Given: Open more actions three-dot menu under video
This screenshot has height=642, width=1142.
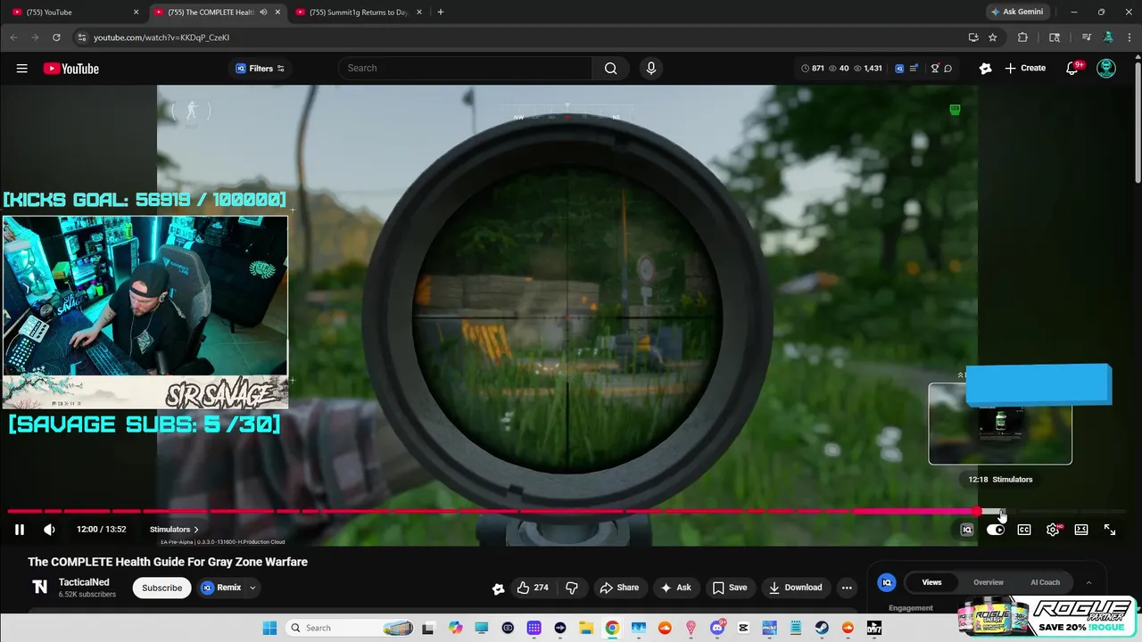Looking at the screenshot, I should tap(847, 588).
